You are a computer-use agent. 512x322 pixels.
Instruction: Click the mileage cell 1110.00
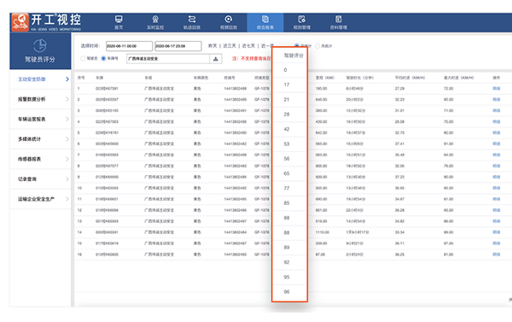323,232
